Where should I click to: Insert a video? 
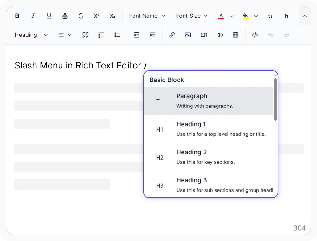coord(204,35)
